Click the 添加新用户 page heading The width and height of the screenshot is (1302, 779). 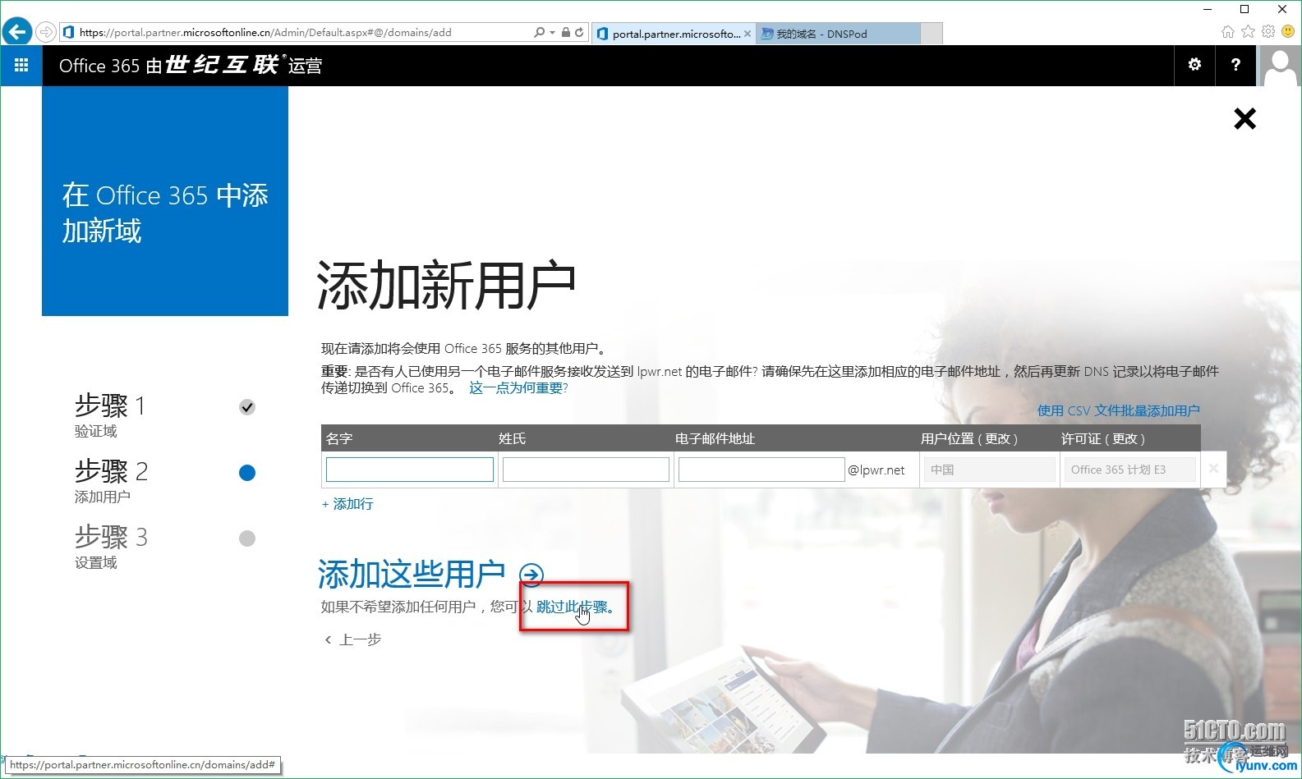446,286
